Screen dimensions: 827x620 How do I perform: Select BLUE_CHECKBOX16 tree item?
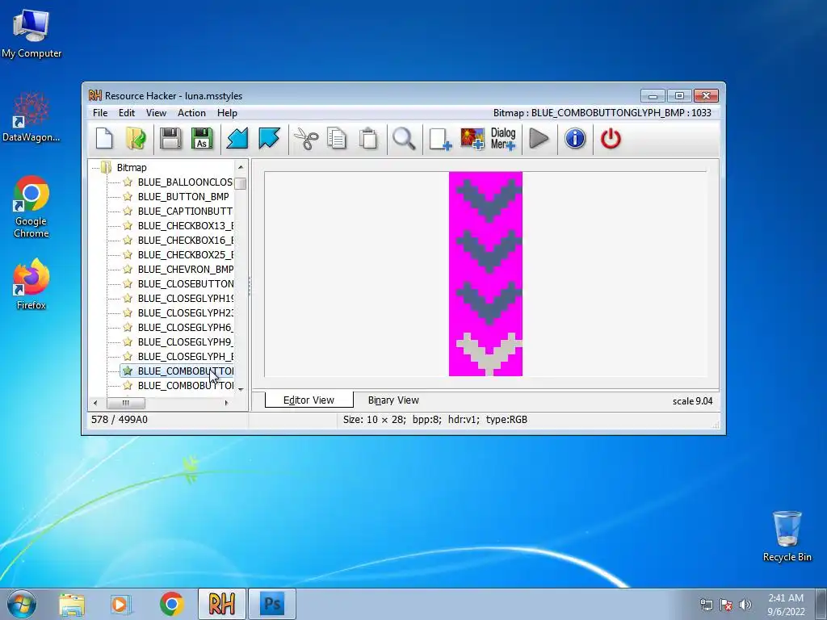[185, 240]
